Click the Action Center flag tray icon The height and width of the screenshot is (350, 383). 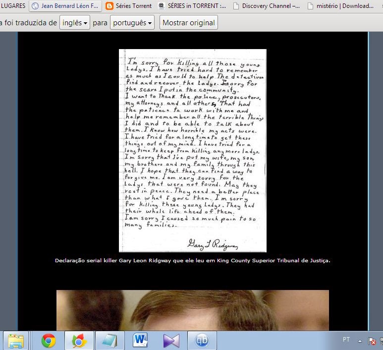372,341
